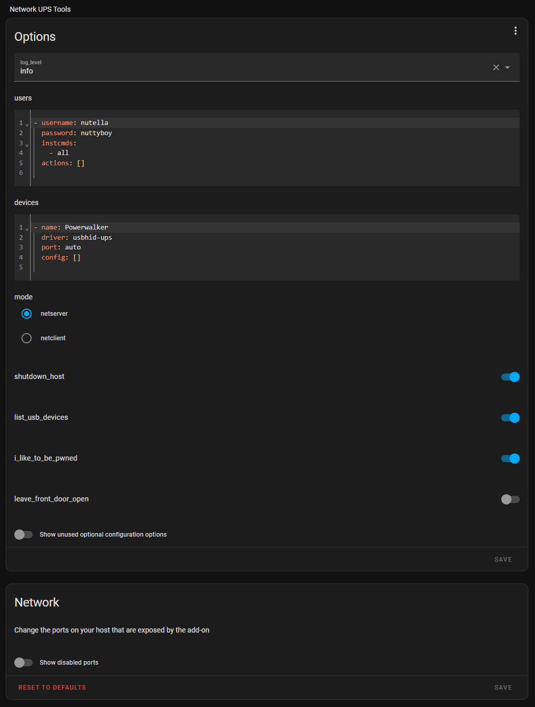Click the i_like_to_be_pwned label
Image resolution: width=535 pixels, height=707 pixels.
click(x=46, y=458)
